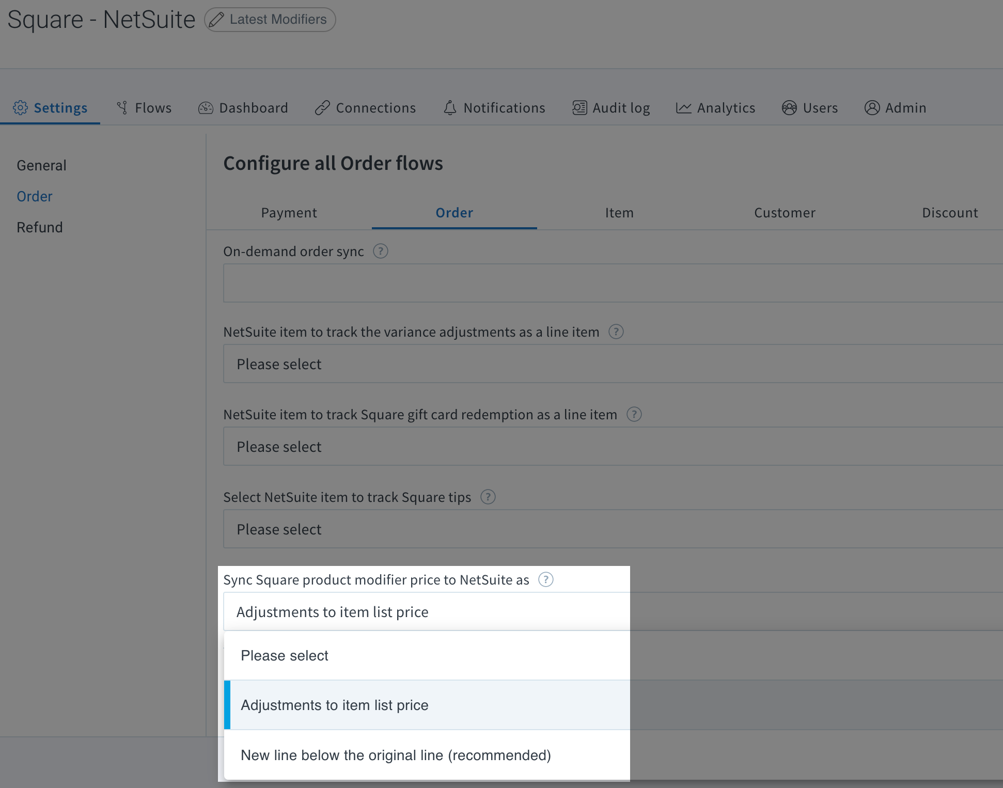Viewport: 1003px width, 788px height.
Task: Click the Dashboard gauge icon
Action: 206,108
